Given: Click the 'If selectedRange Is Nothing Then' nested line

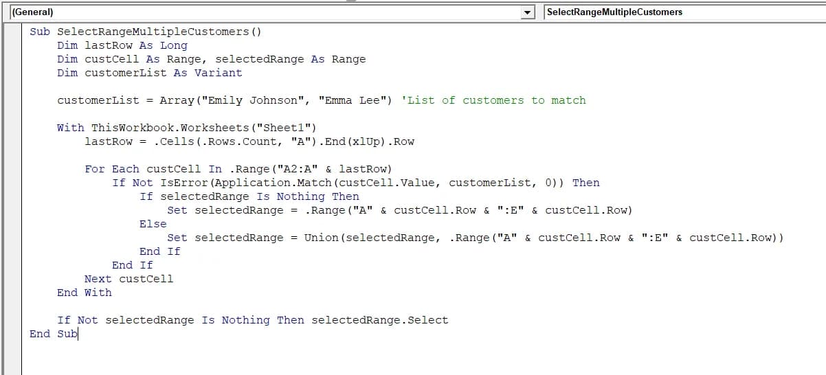Looking at the screenshot, I should pos(249,196).
